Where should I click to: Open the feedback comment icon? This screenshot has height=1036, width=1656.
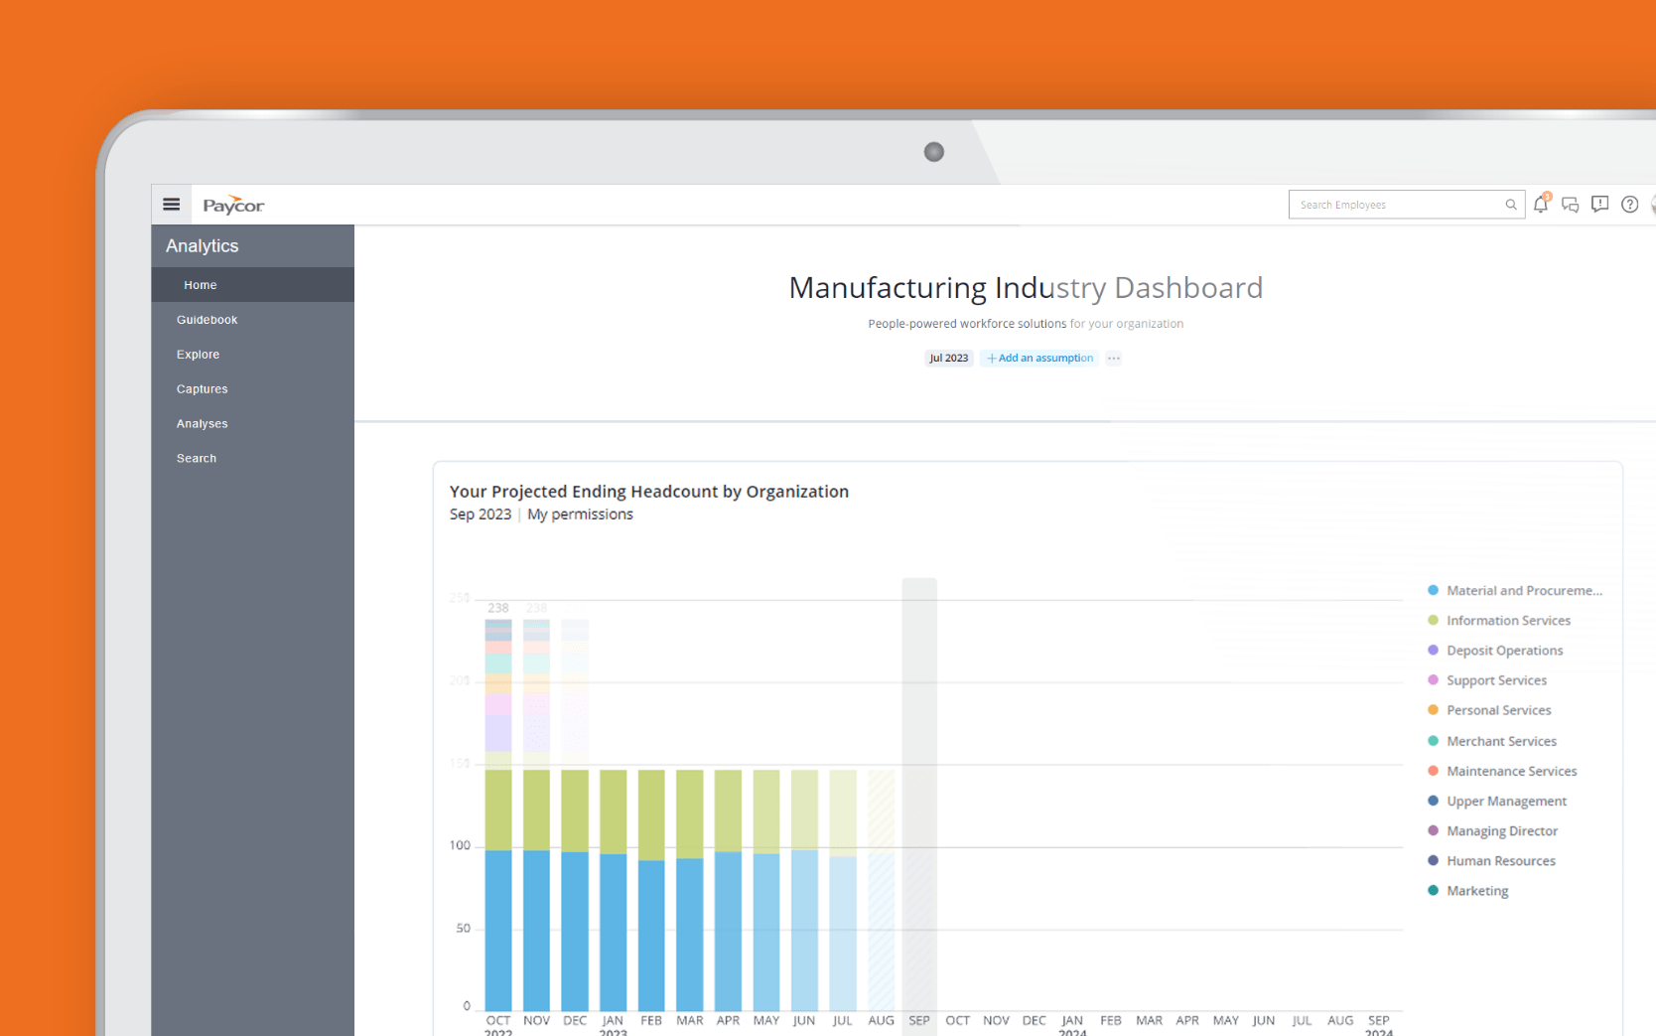pyautogui.click(x=1599, y=204)
